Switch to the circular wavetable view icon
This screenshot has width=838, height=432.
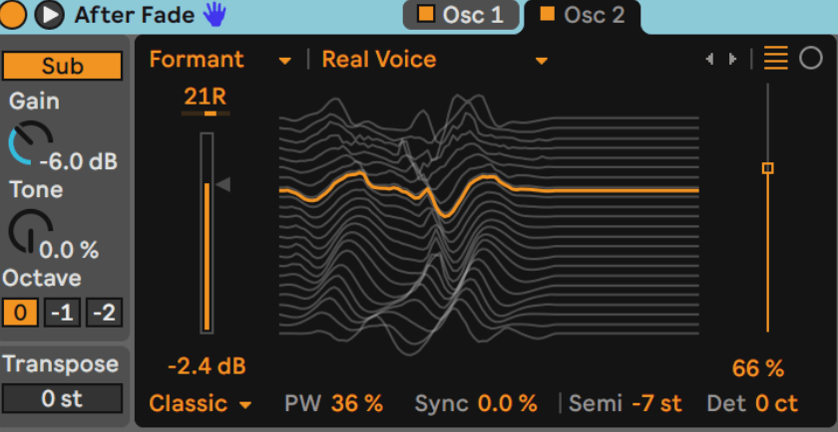811,59
